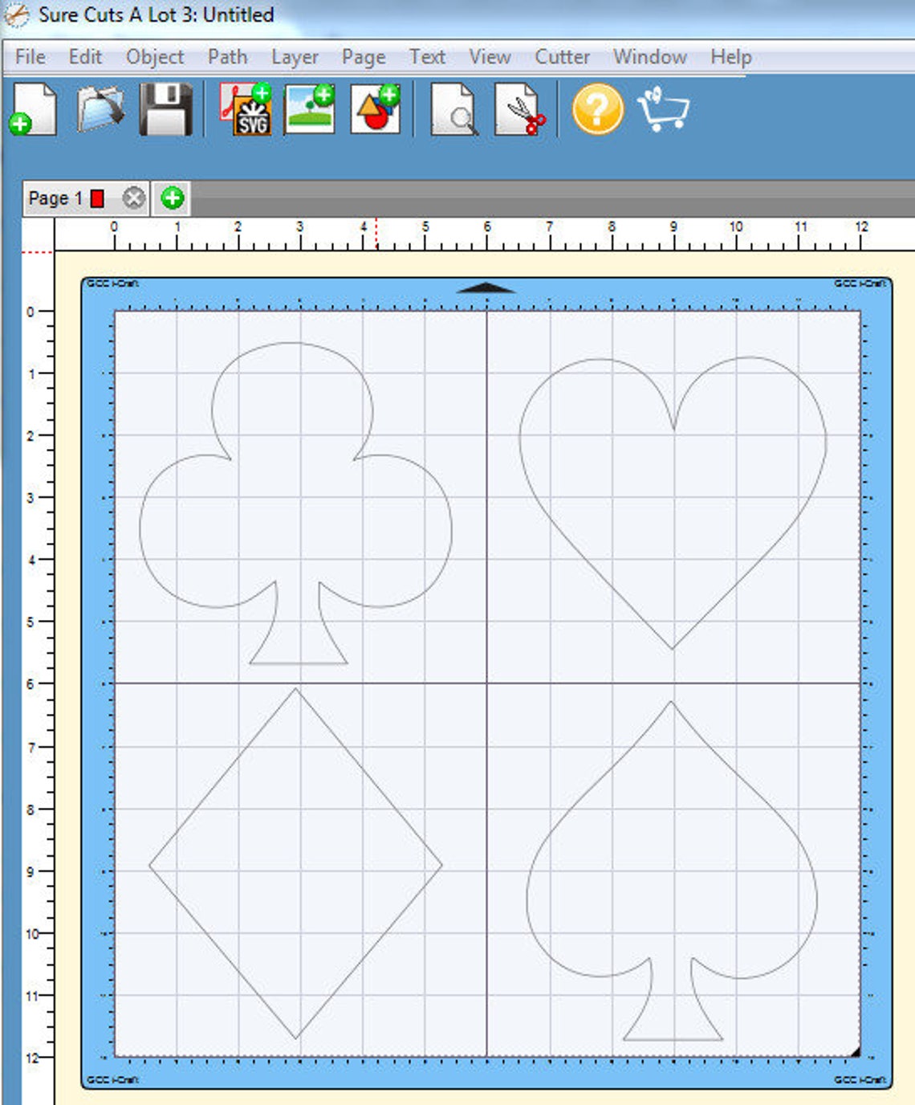915x1105 pixels.
Task: Open an existing project file
Action: tap(96, 112)
